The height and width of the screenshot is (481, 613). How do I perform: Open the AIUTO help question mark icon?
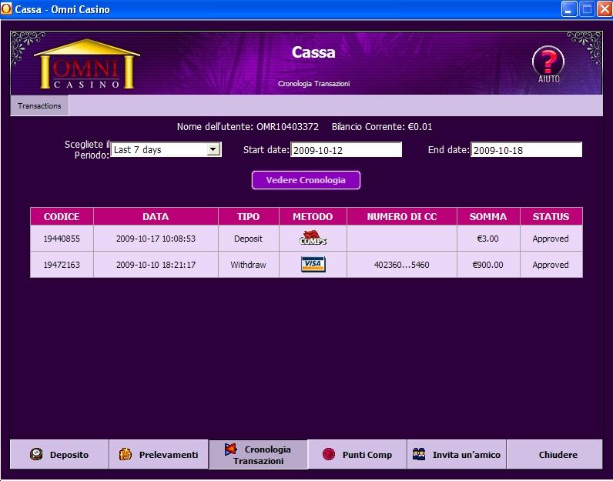548,64
